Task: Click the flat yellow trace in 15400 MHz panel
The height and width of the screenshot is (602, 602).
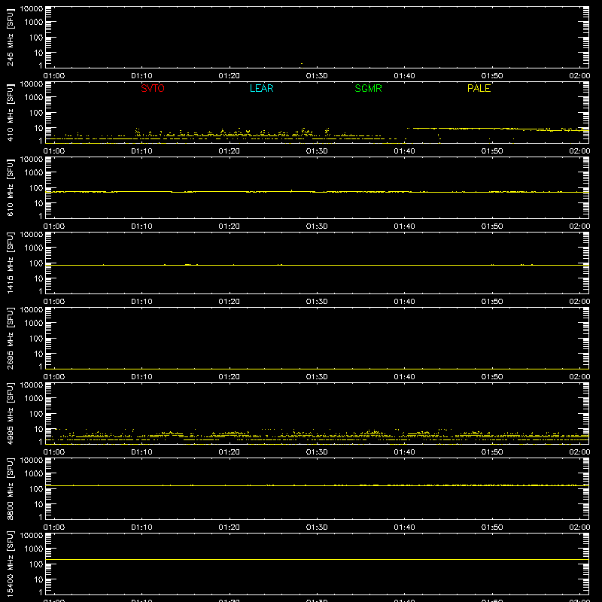Action: 317,559
